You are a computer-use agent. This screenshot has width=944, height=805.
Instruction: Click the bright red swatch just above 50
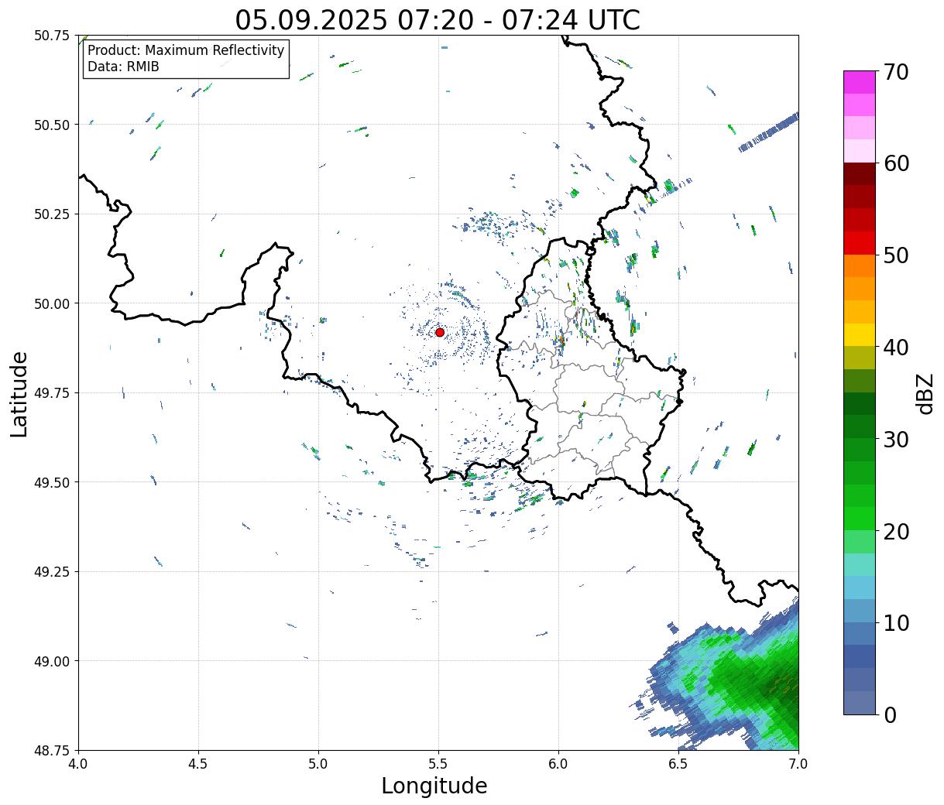pos(860,242)
